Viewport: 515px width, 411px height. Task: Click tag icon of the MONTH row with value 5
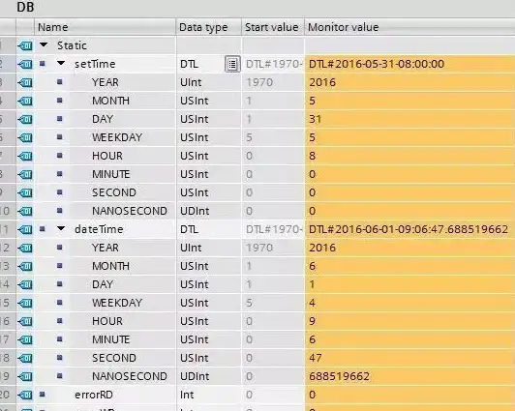pos(25,101)
